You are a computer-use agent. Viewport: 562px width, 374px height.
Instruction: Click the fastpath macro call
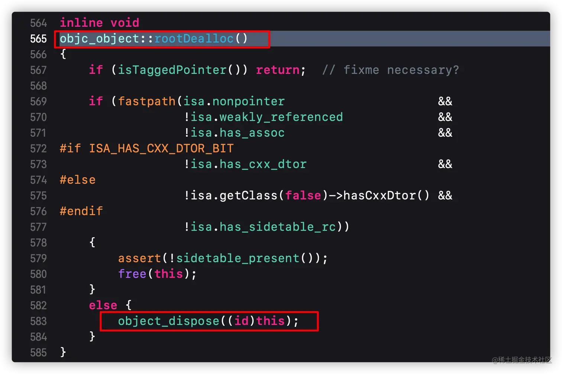[x=147, y=101]
